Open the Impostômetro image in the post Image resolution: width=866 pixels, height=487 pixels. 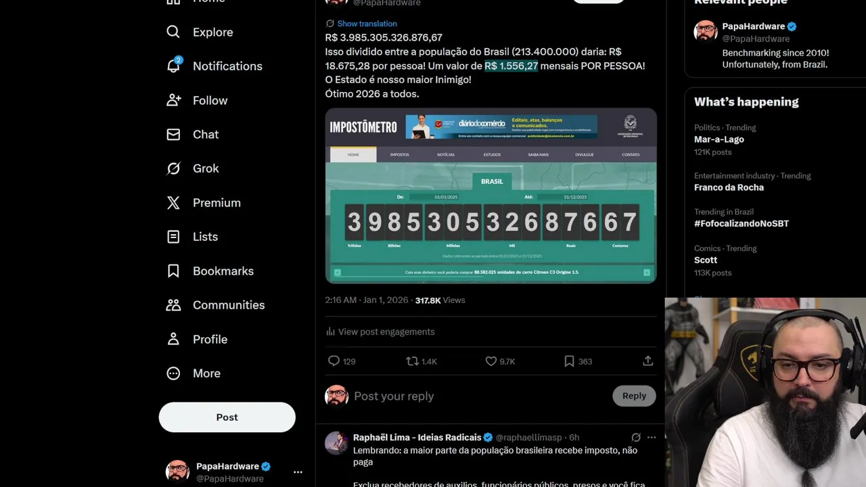491,195
